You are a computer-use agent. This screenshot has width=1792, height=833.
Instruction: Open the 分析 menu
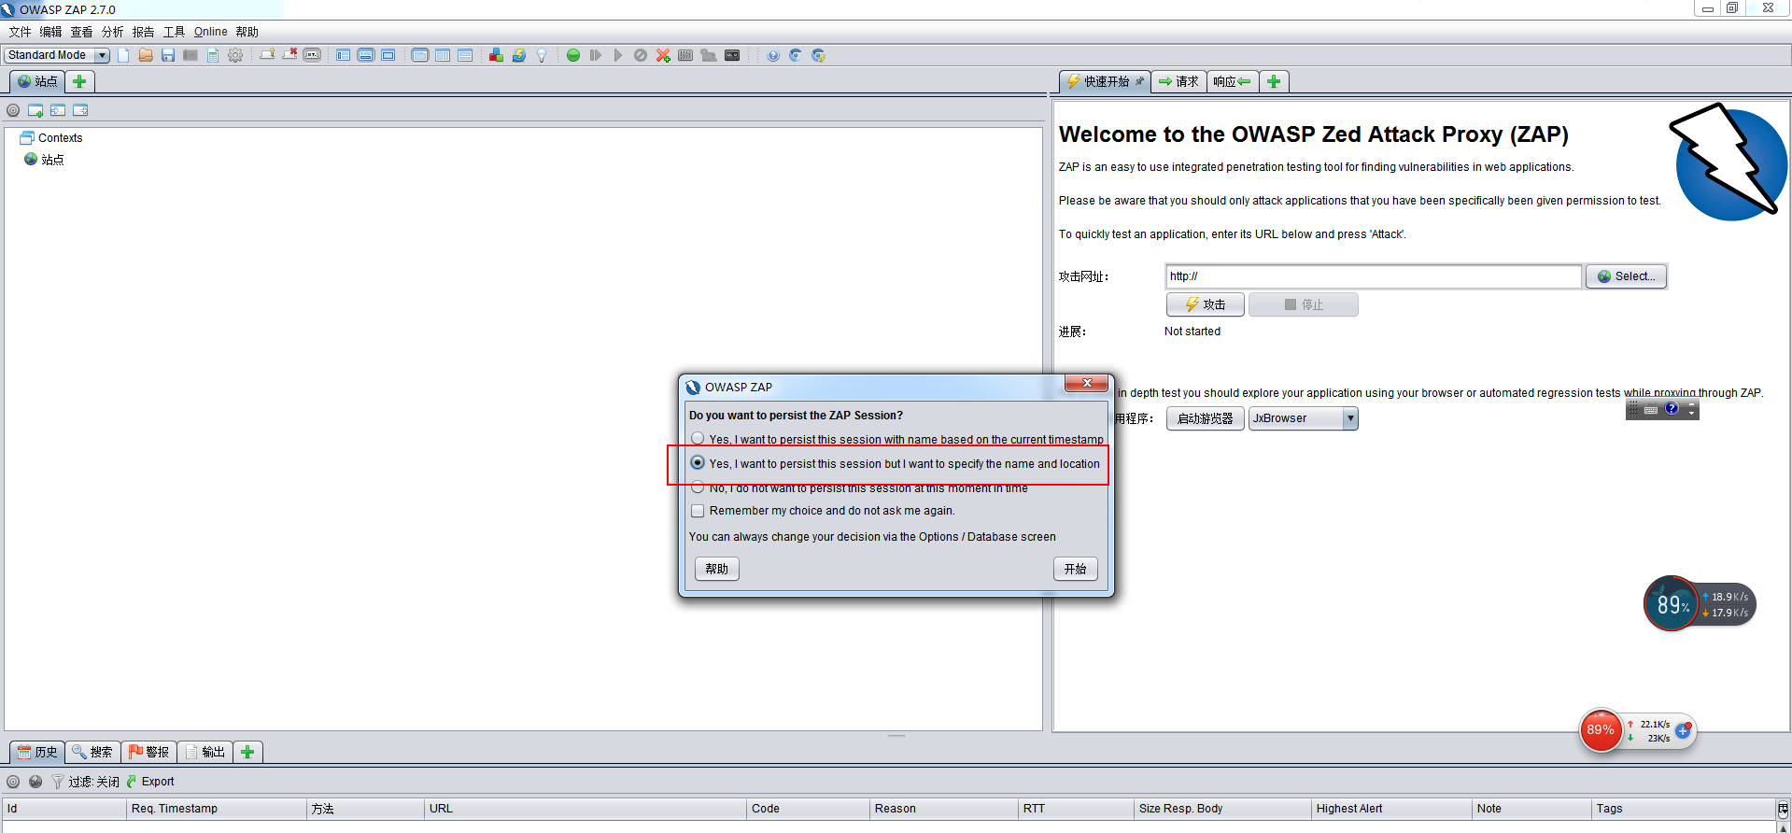coord(112,32)
